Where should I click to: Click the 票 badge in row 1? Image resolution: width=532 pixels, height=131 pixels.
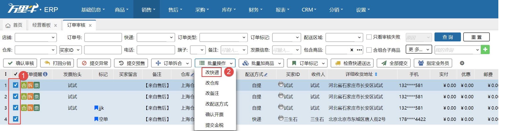point(36,85)
